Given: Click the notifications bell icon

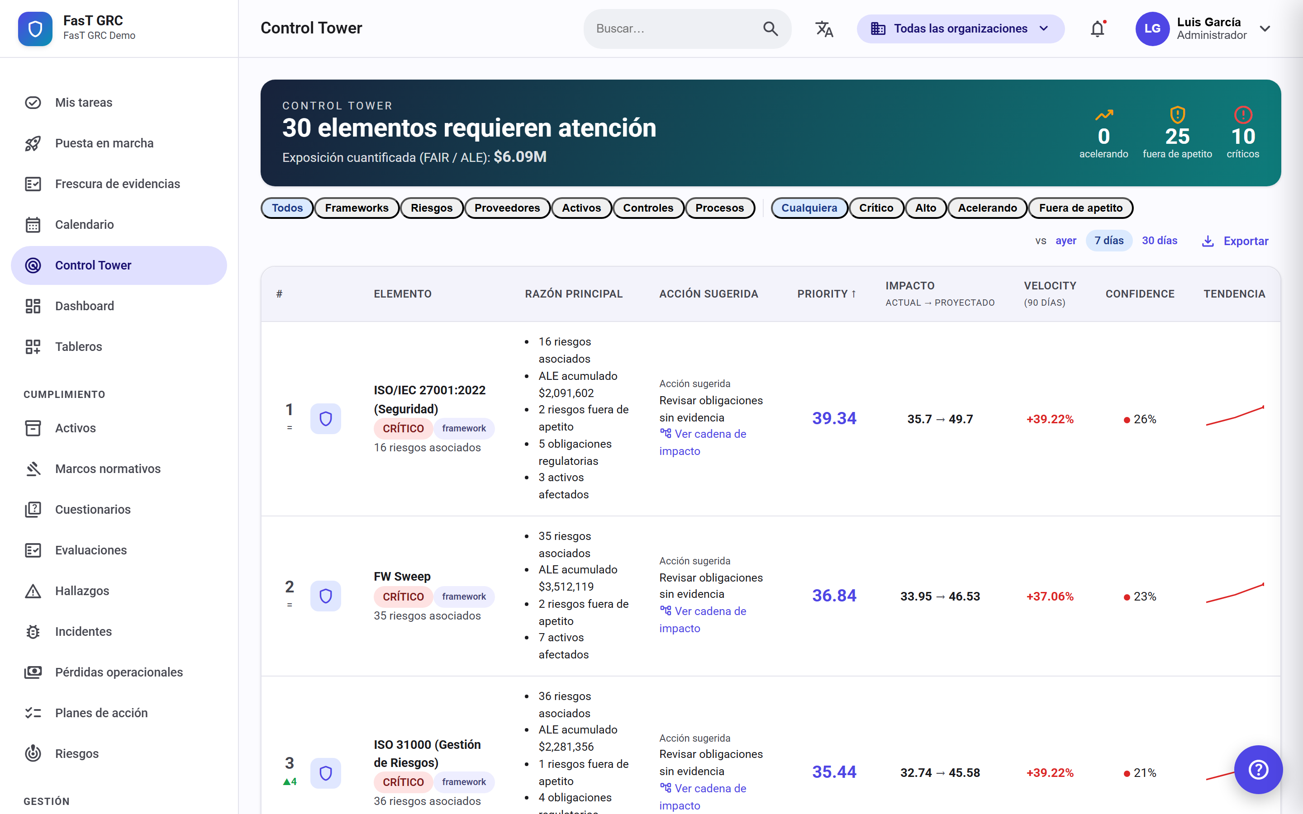Looking at the screenshot, I should click(x=1097, y=28).
